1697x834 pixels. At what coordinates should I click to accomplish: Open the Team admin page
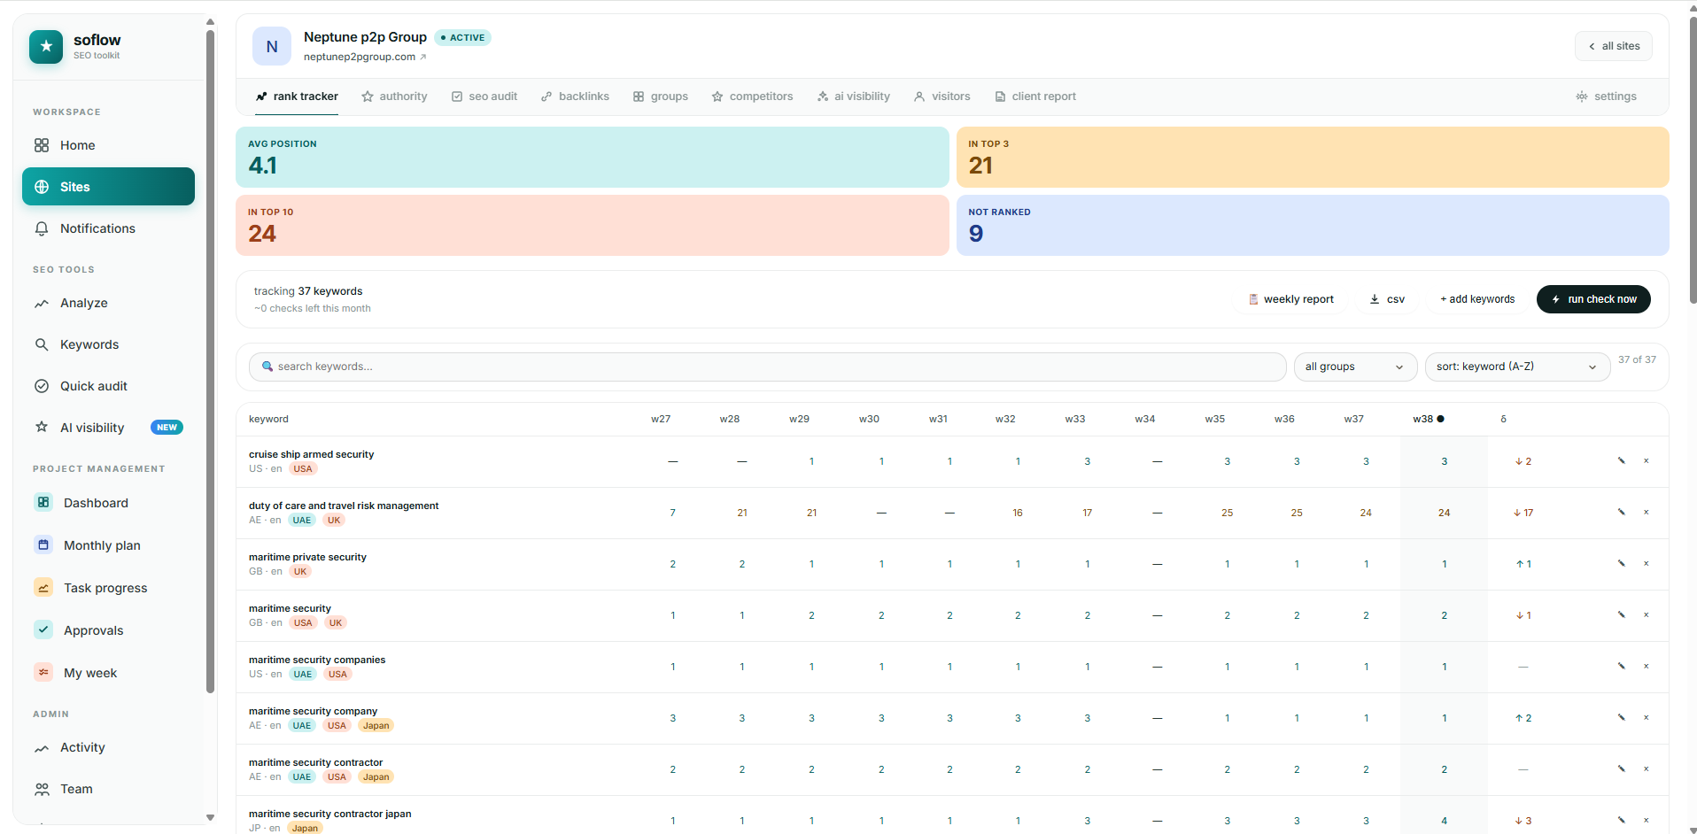[108, 789]
